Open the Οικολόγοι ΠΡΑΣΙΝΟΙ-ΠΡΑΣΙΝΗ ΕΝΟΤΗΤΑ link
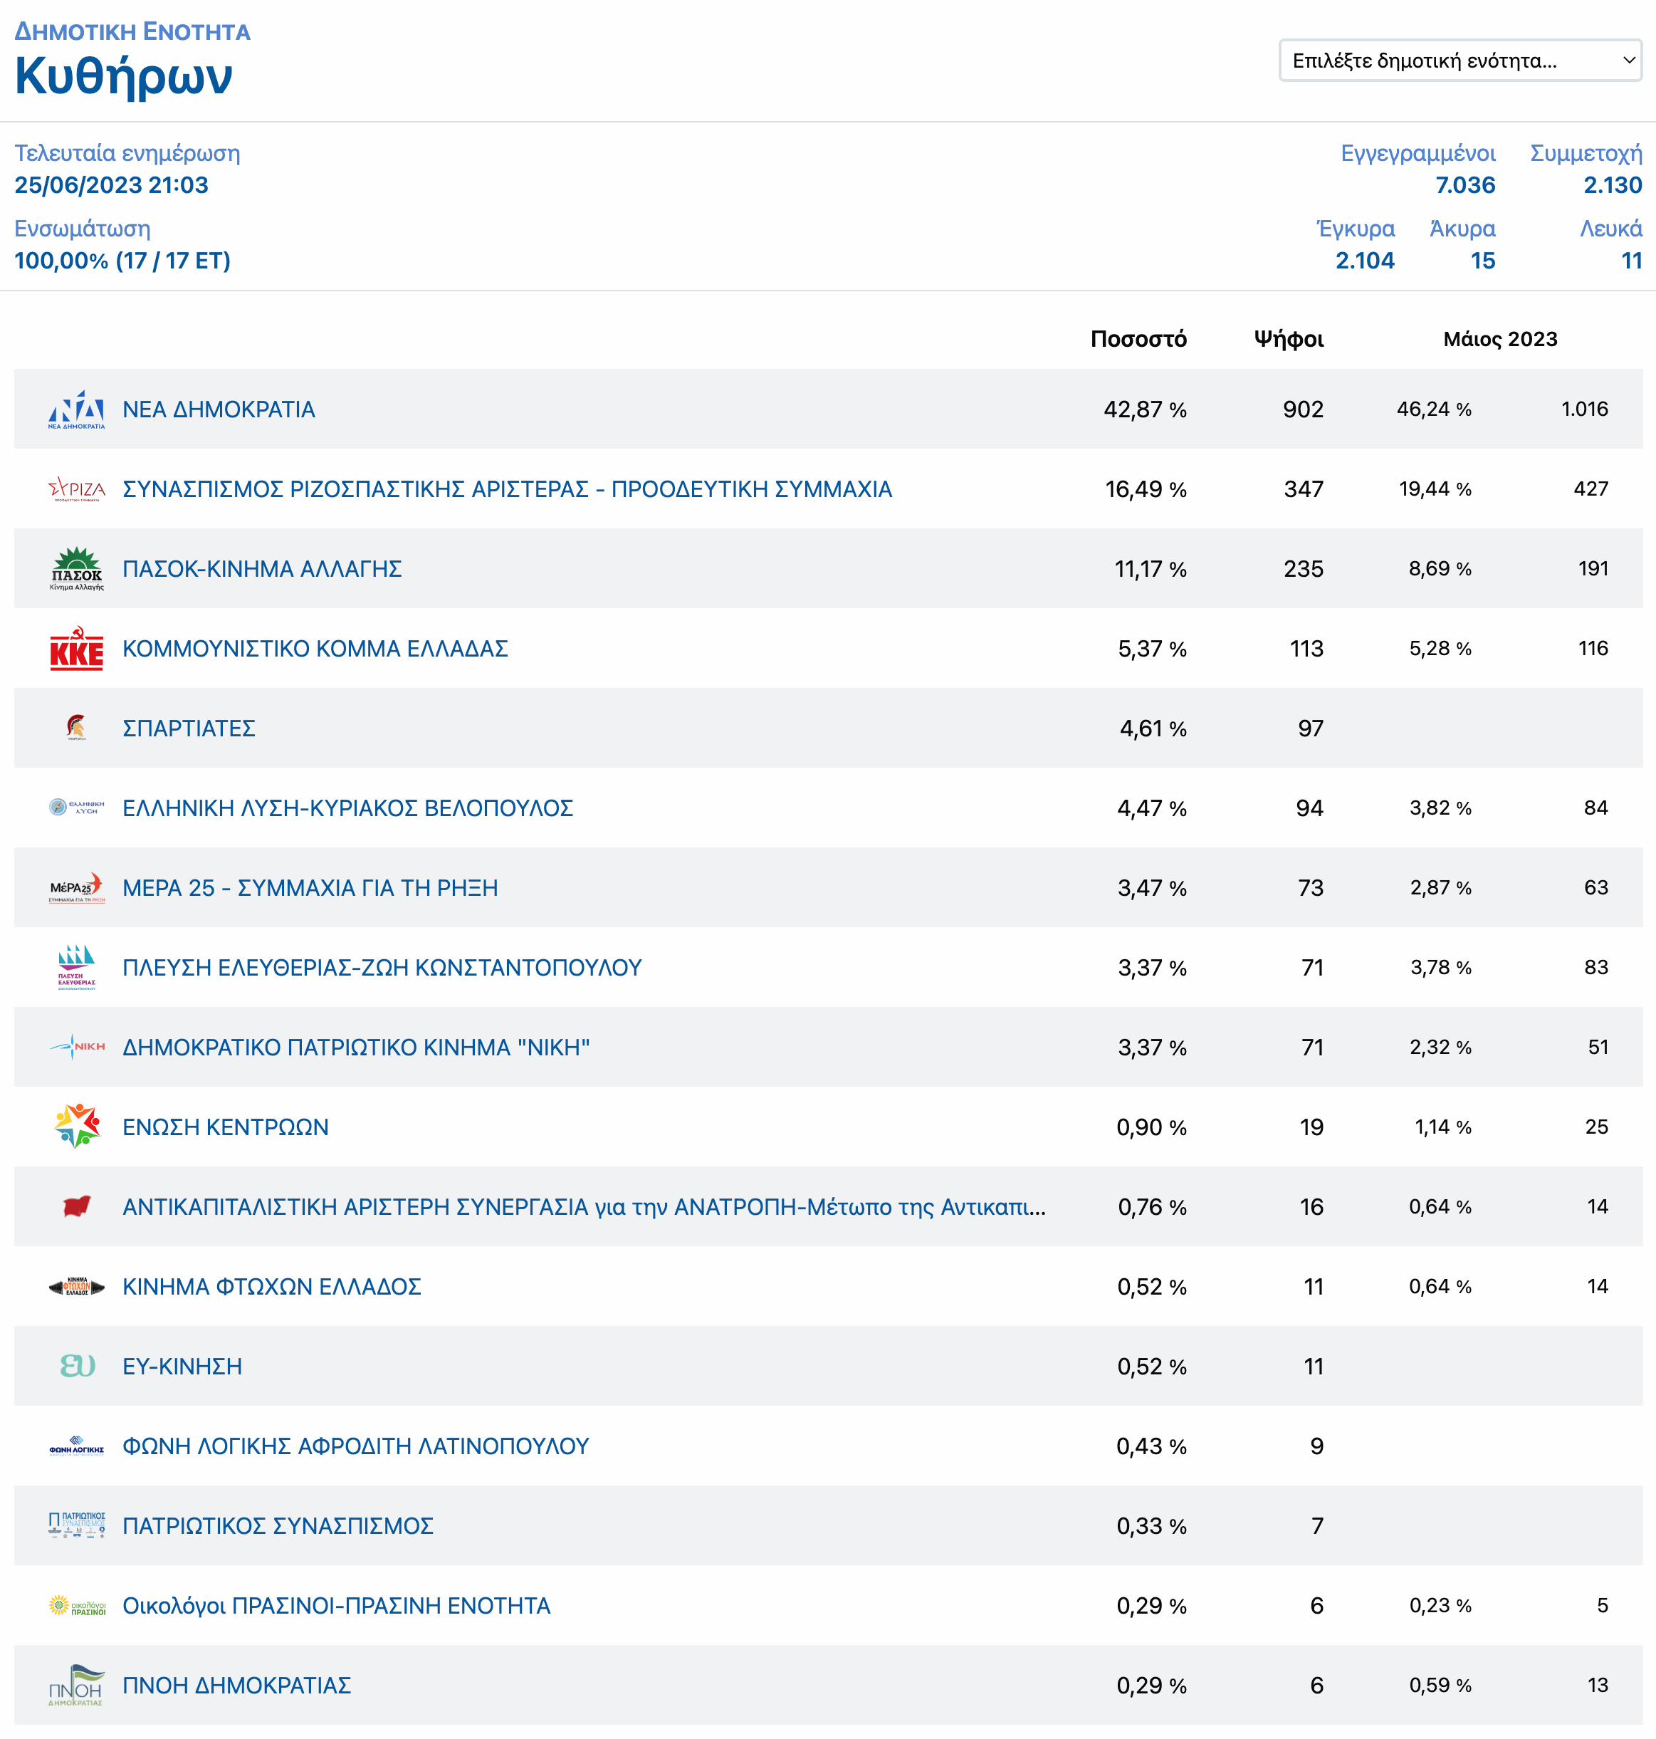The width and height of the screenshot is (1656, 1739). click(x=335, y=1606)
